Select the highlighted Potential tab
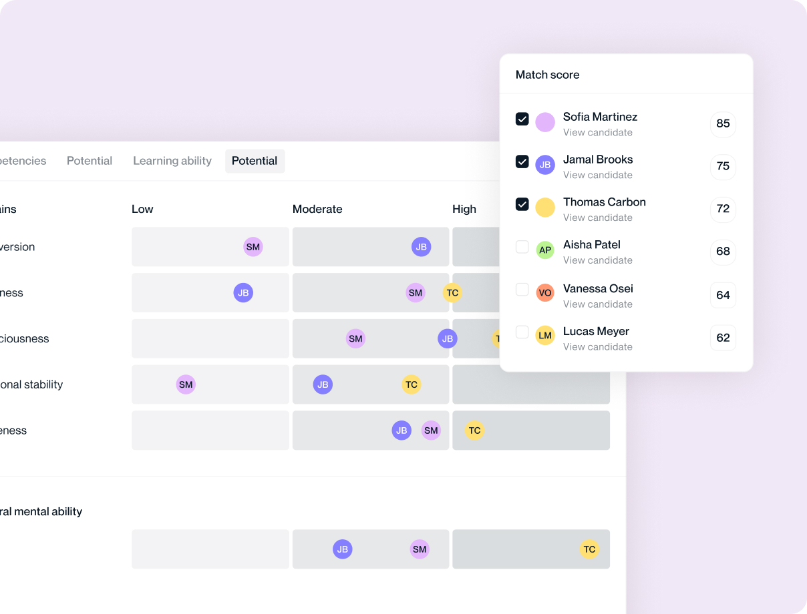807x614 pixels. click(255, 161)
